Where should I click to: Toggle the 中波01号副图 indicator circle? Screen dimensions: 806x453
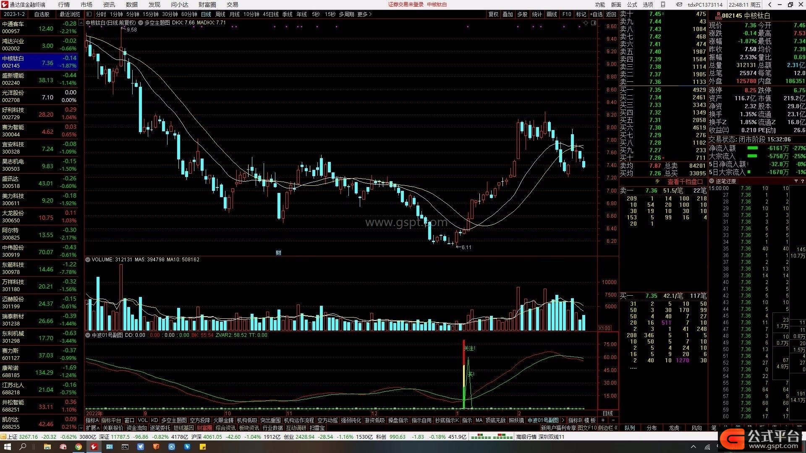coord(88,335)
